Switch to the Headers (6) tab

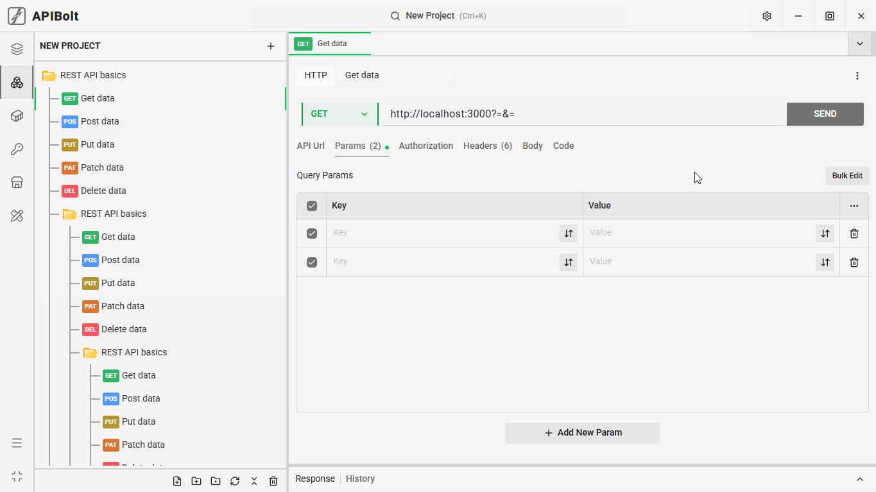point(488,146)
